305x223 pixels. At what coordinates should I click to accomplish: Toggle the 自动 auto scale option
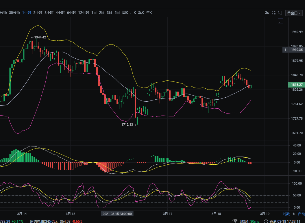tap(301, 214)
